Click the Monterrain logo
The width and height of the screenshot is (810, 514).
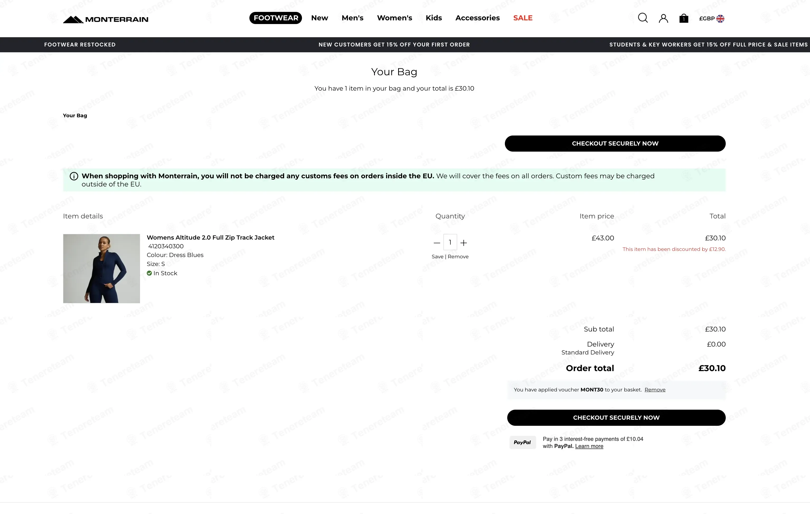coord(106,19)
